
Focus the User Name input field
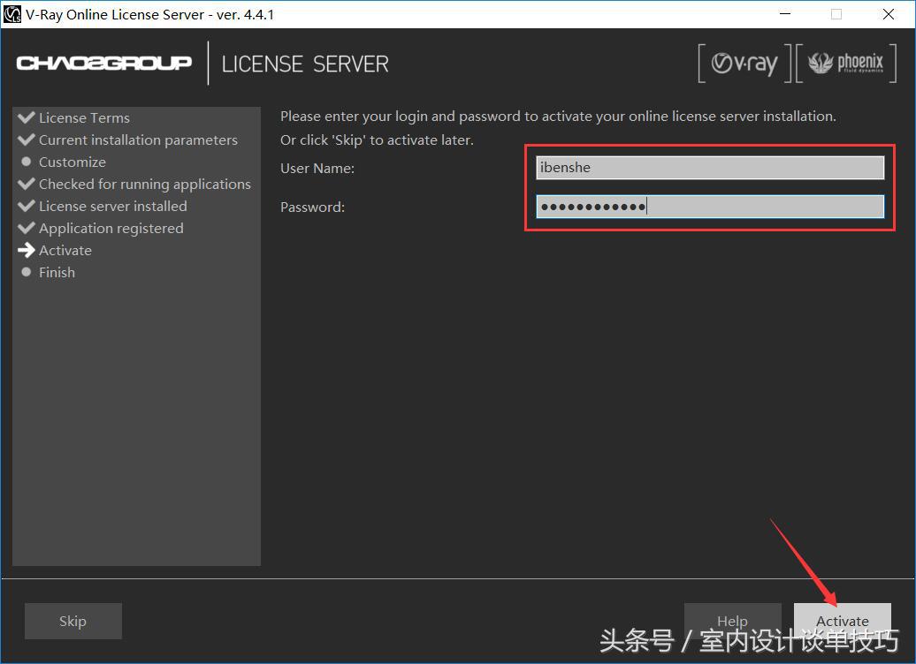[x=709, y=168]
